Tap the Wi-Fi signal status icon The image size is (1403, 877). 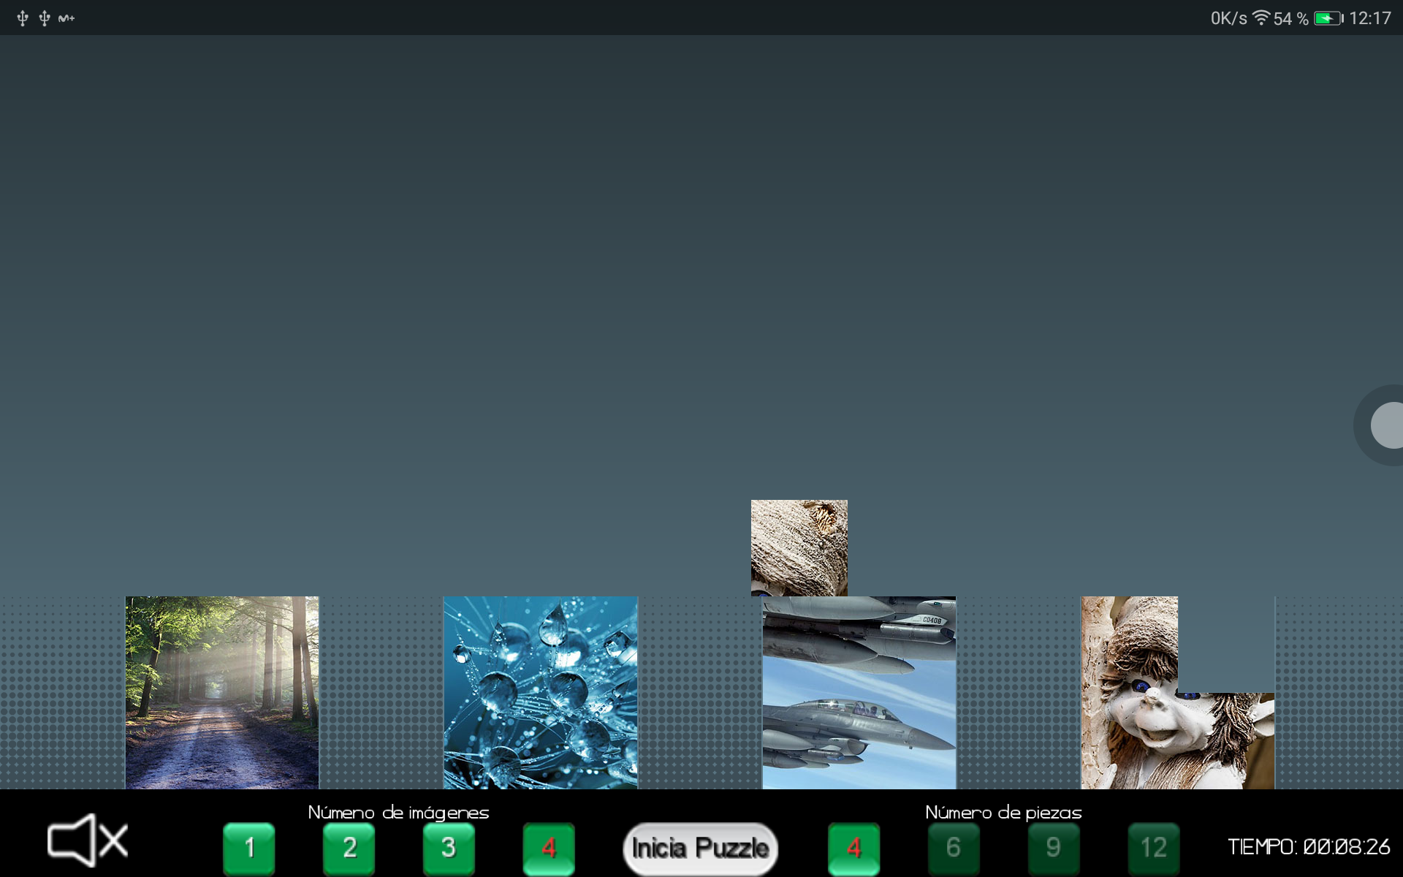click(1261, 18)
